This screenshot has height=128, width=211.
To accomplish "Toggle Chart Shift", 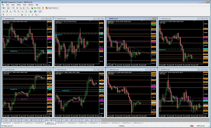I will [26, 11].
